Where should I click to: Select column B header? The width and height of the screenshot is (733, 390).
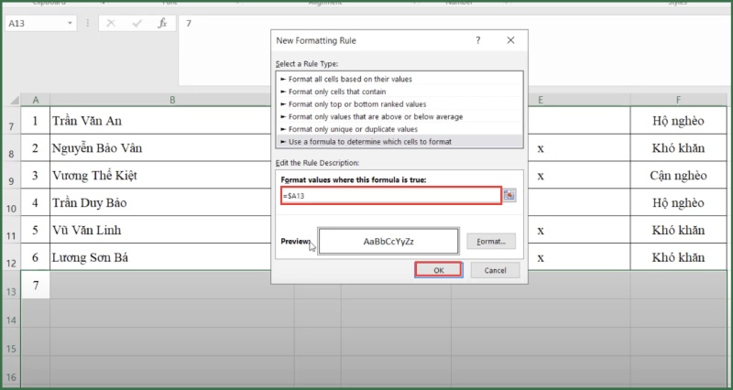pyautogui.click(x=171, y=100)
